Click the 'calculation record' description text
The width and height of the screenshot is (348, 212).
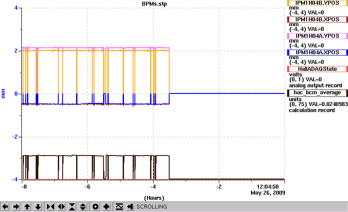[x=312, y=110]
